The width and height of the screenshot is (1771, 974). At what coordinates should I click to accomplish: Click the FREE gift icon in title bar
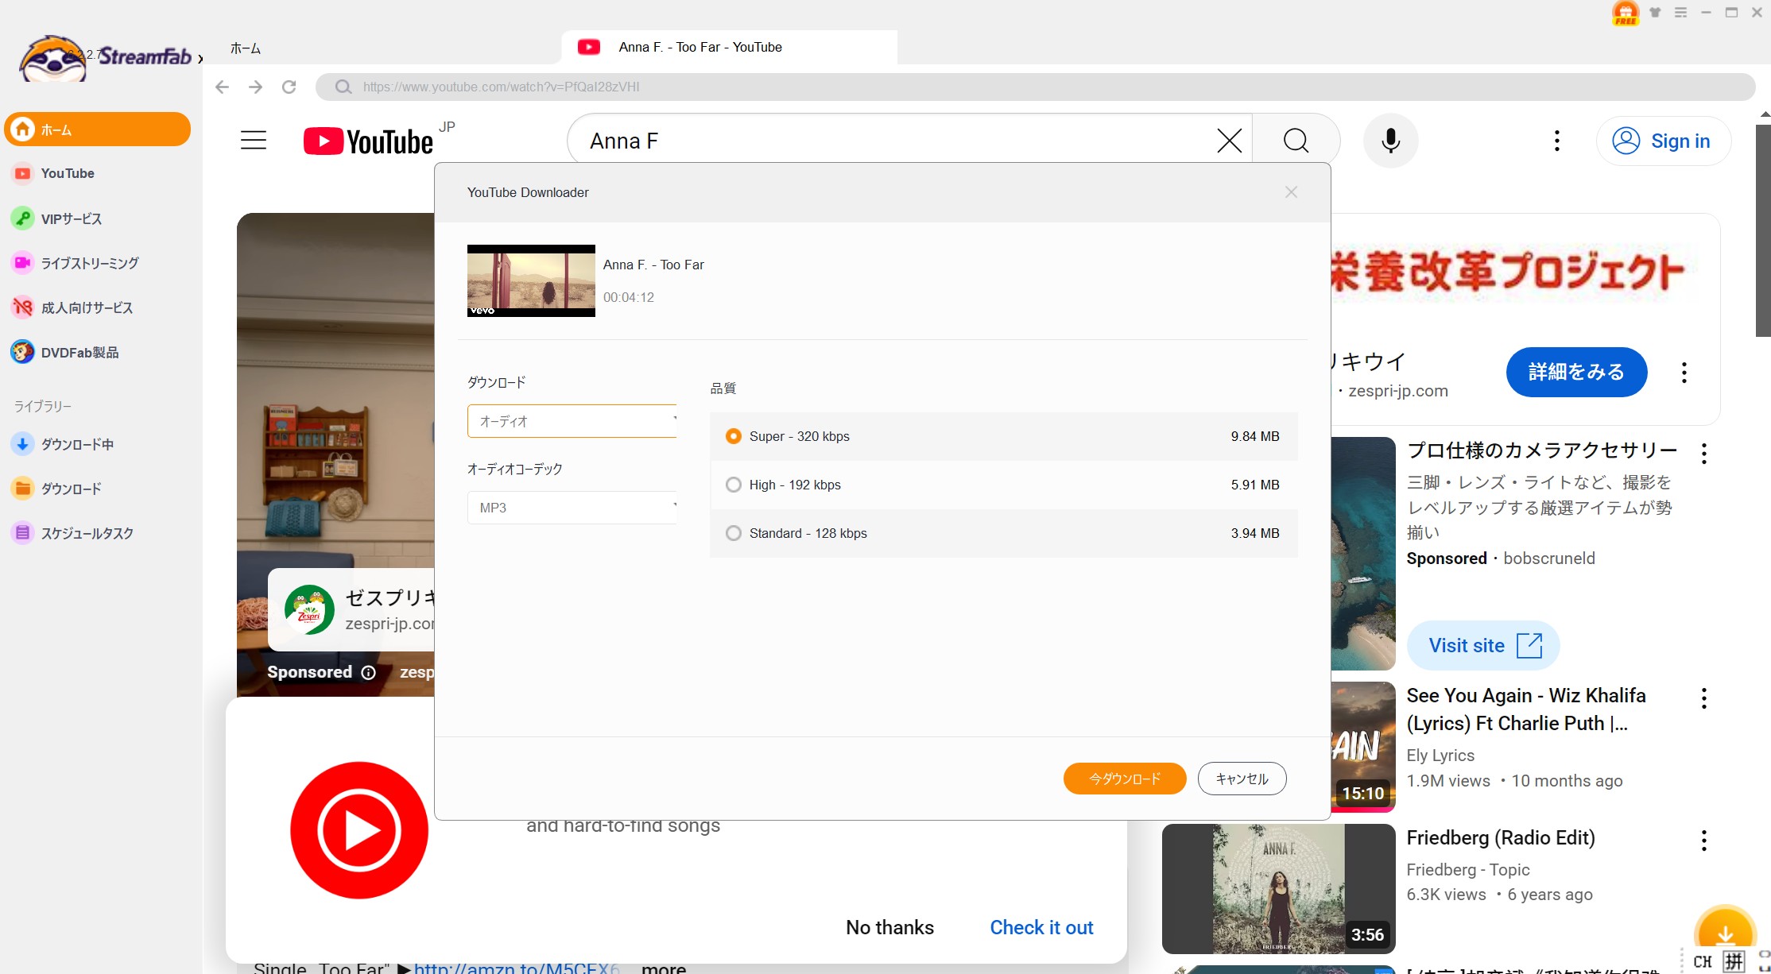click(x=1626, y=13)
